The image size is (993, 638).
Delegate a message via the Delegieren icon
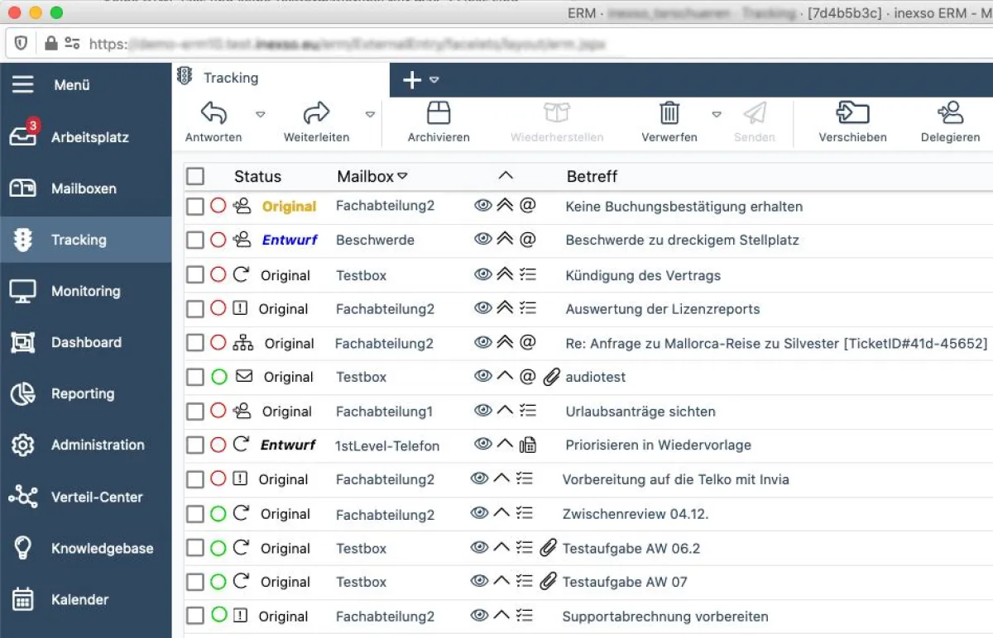(x=950, y=112)
